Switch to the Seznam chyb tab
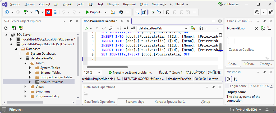This screenshot has width=276, height=113. point(135,102)
